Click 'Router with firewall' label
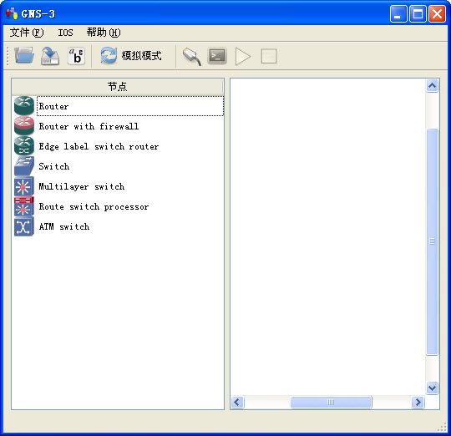Viewport: 451px width, 436px height. [89, 126]
